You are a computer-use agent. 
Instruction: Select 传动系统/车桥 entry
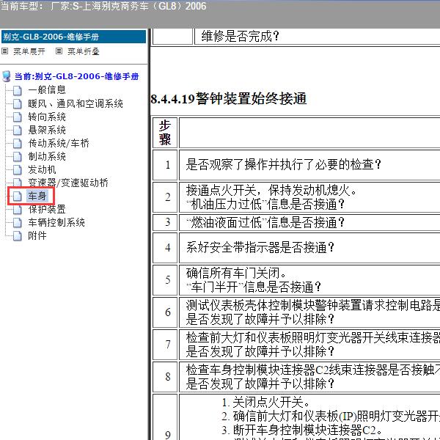coord(59,143)
